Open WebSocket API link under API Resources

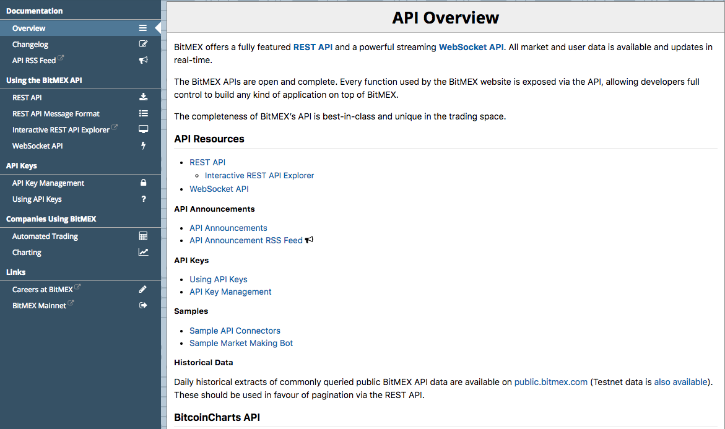click(219, 189)
